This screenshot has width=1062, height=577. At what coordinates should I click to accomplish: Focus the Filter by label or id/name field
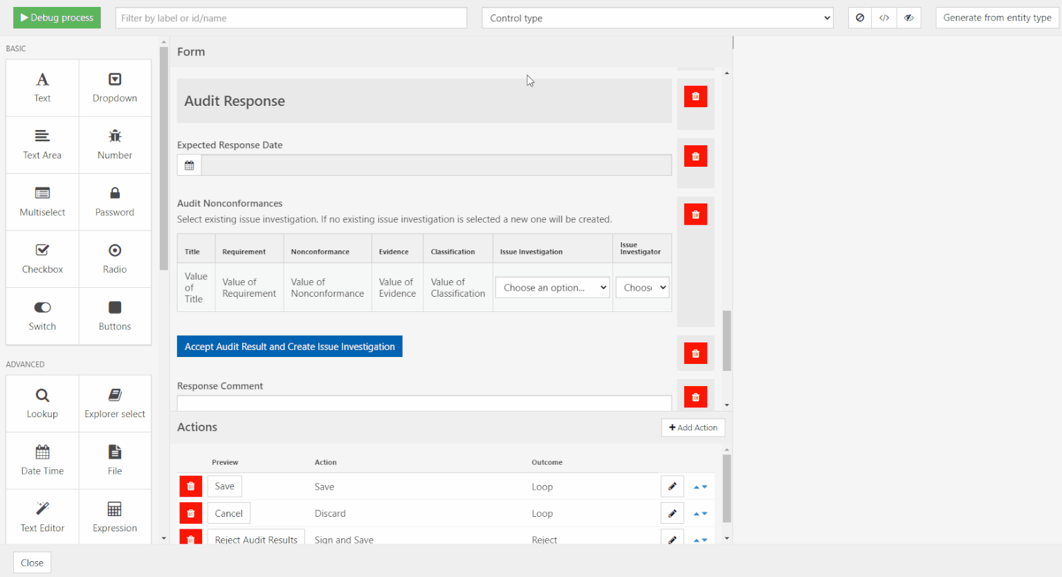click(291, 18)
